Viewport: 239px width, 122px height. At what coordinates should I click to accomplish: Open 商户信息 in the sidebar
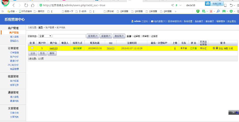[14, 32]
